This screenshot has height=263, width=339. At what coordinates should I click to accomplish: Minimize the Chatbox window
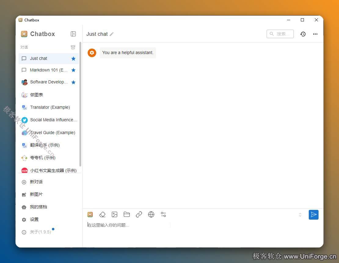[289, 20]
